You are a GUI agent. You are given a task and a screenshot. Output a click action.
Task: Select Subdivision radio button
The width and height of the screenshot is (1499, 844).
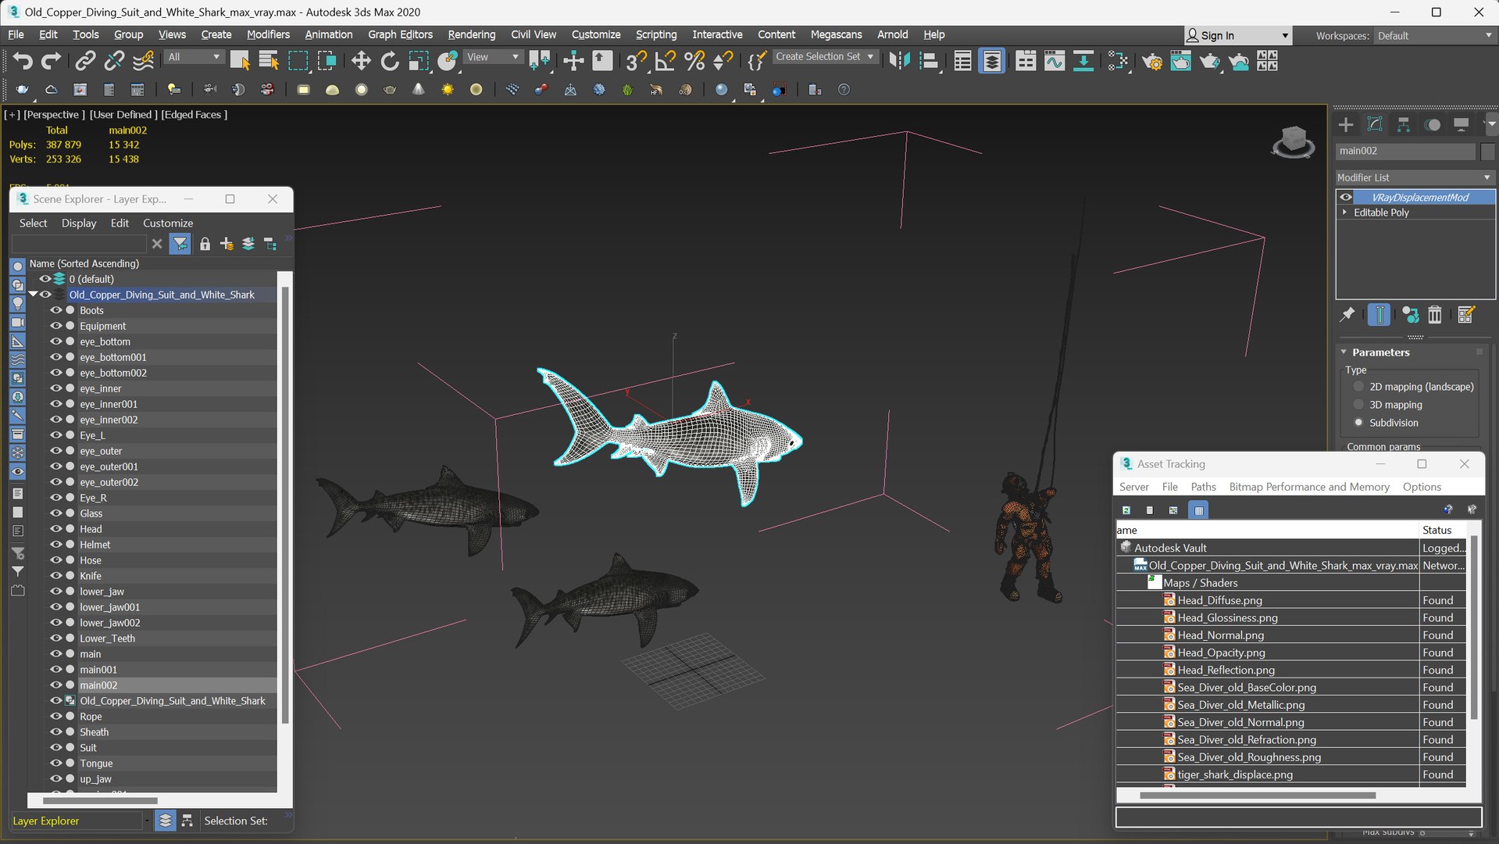pos(1358,423)
